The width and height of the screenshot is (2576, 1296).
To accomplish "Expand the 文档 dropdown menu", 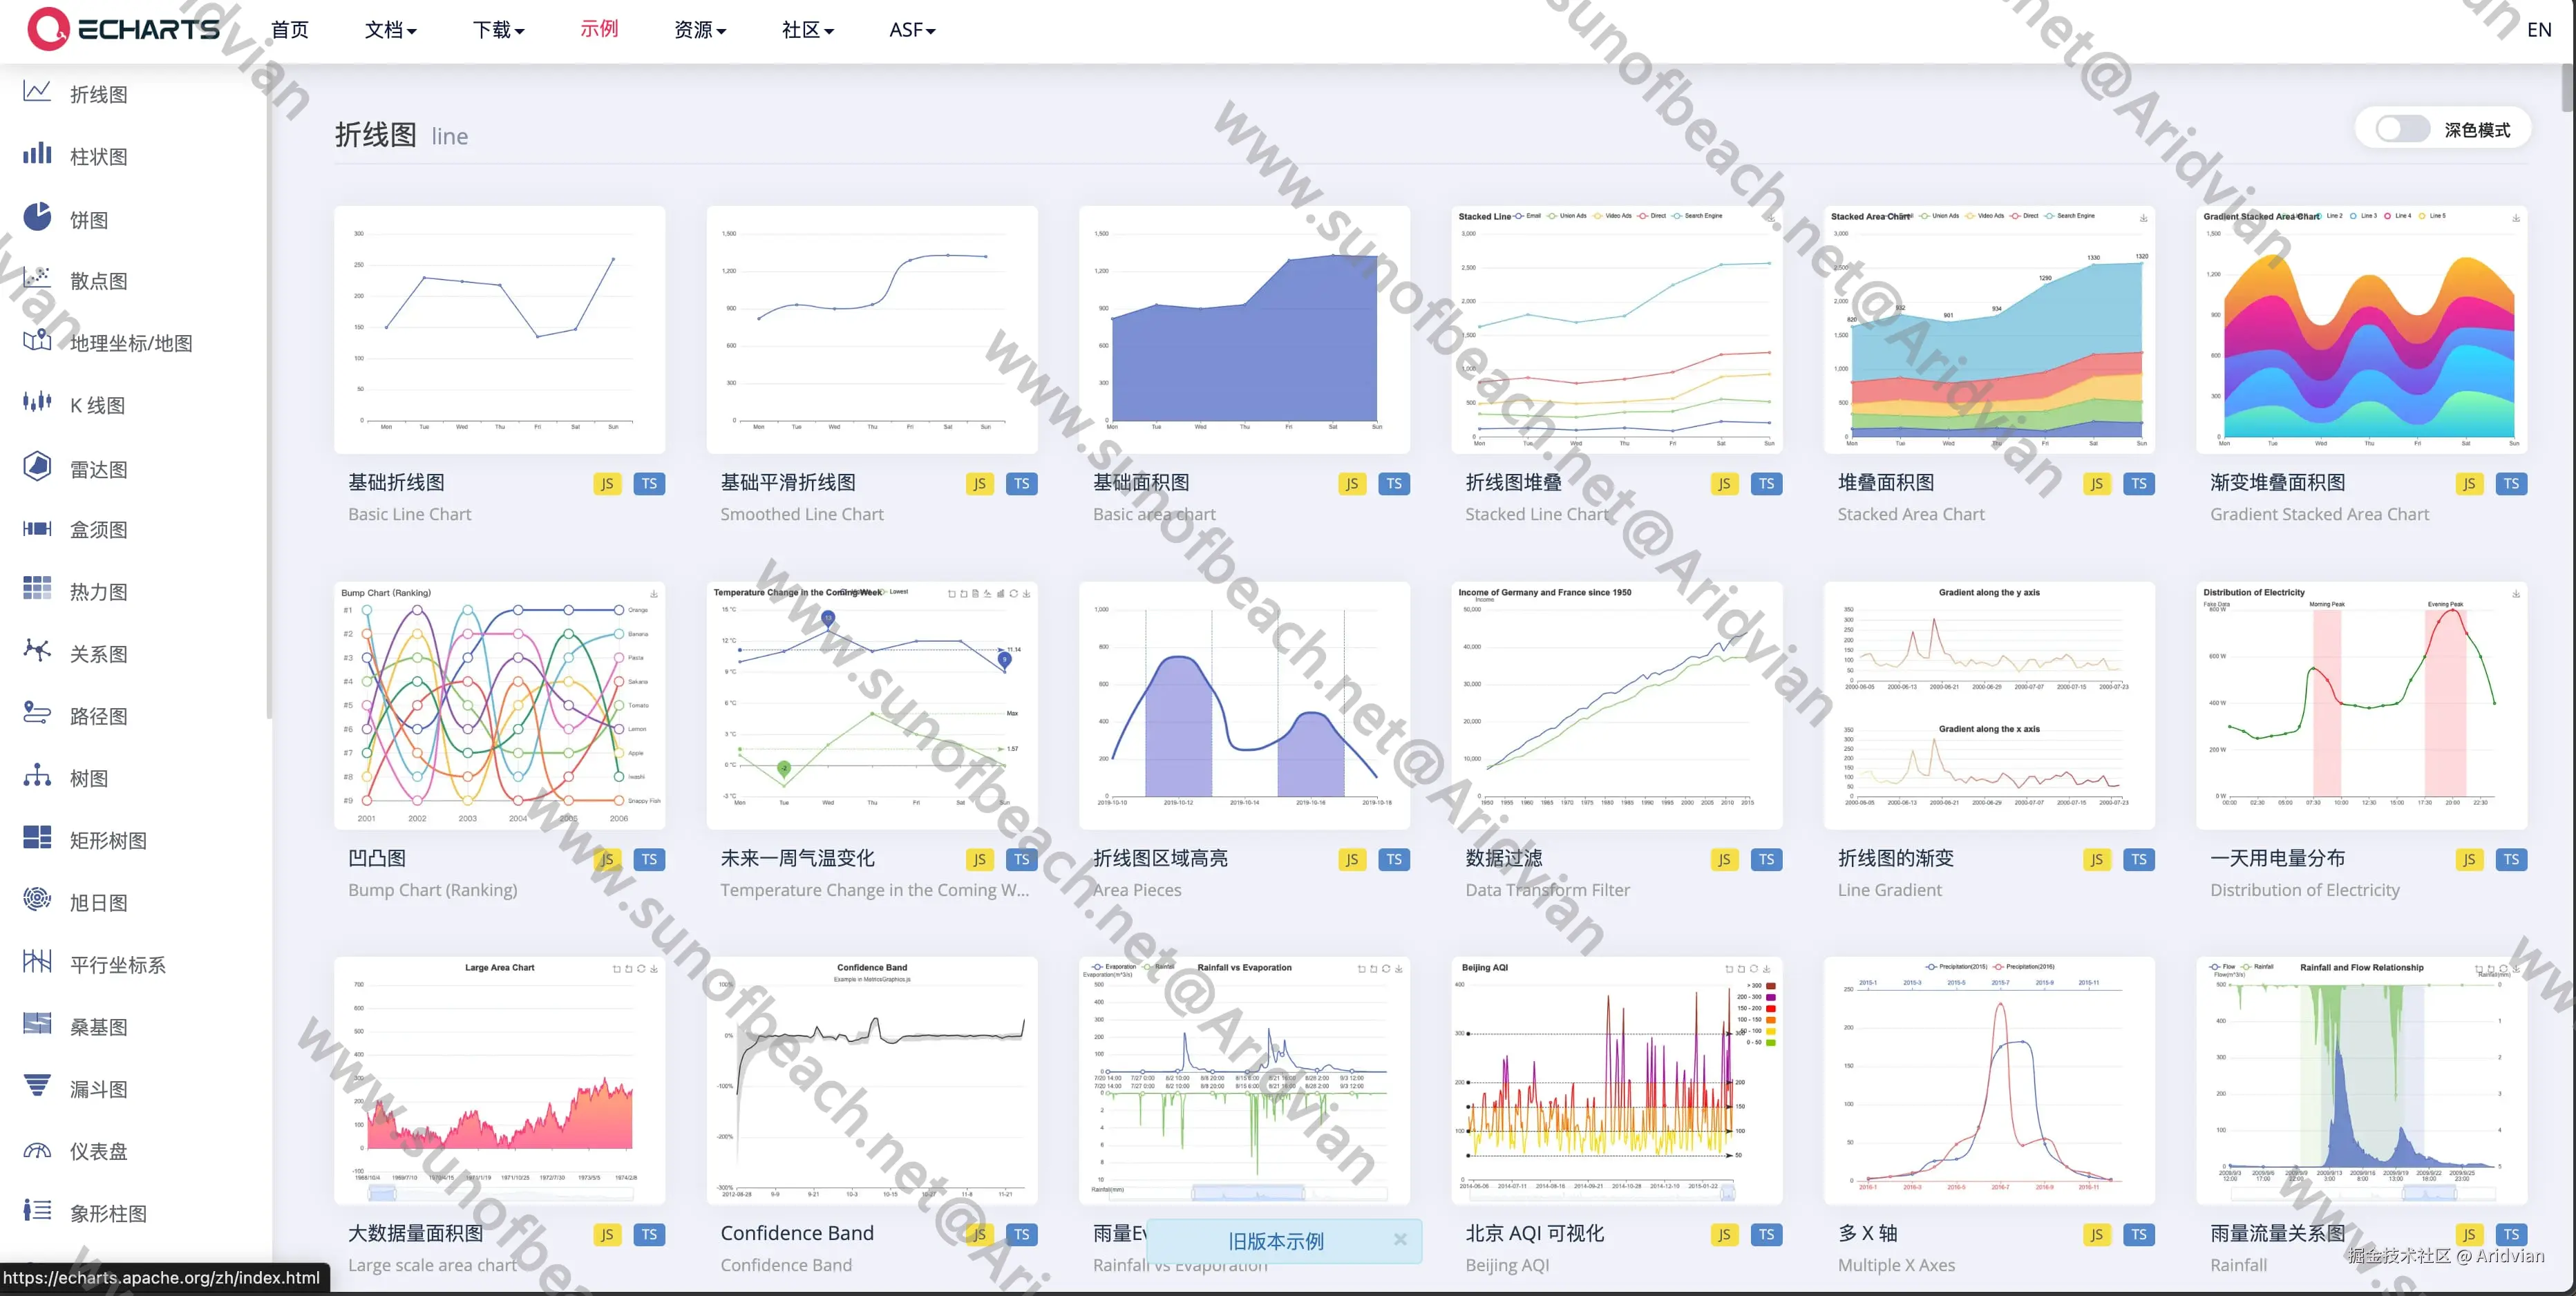I will tap(390, 30).
